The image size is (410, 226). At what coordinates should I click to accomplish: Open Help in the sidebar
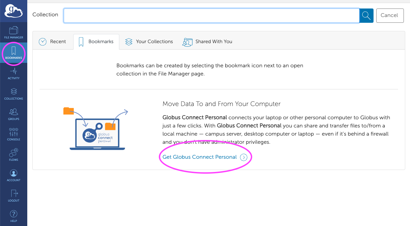pyautogui.click(x=14, y=216)
